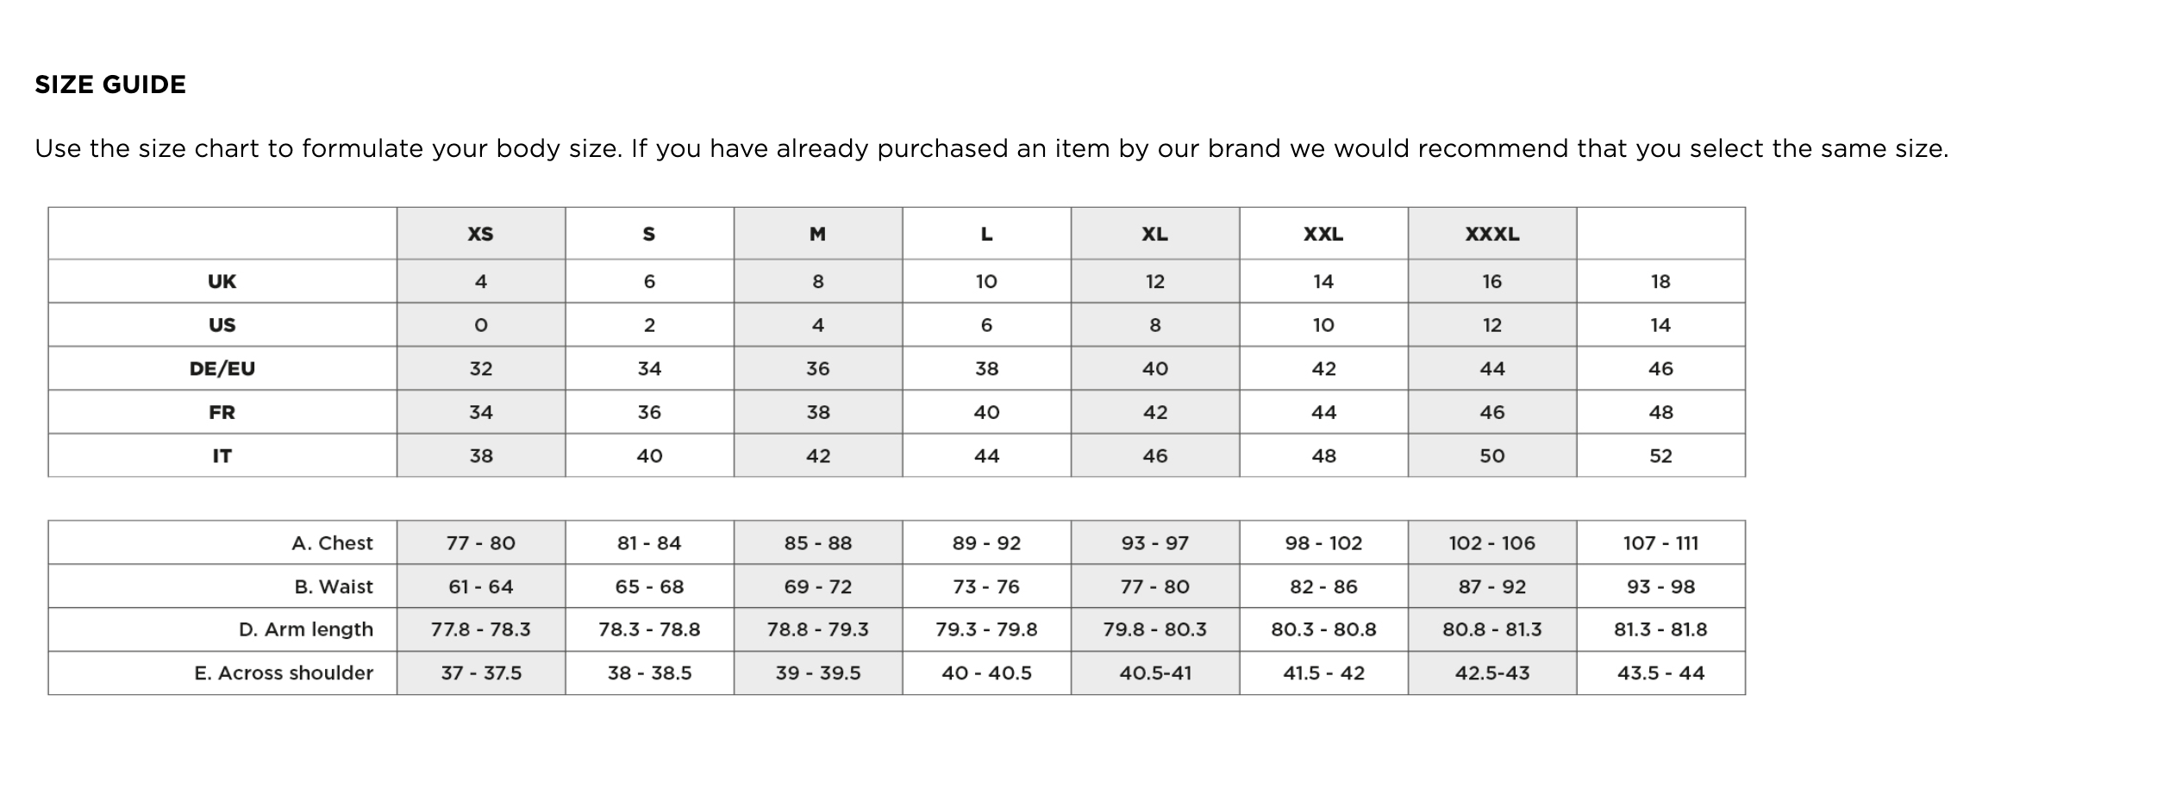Select the DE/EU row label
This screenshot has width=2176, height=795.
pyautogui.click(x=222, y=369)
